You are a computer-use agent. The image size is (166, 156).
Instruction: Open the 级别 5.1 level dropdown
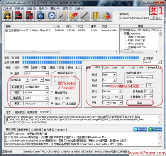[x=109, y=80]
